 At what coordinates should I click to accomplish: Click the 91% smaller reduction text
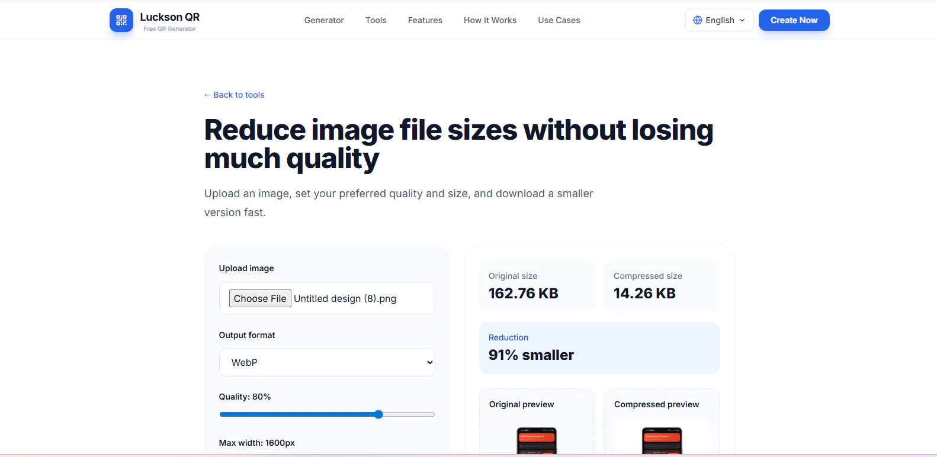click(531, 355)
